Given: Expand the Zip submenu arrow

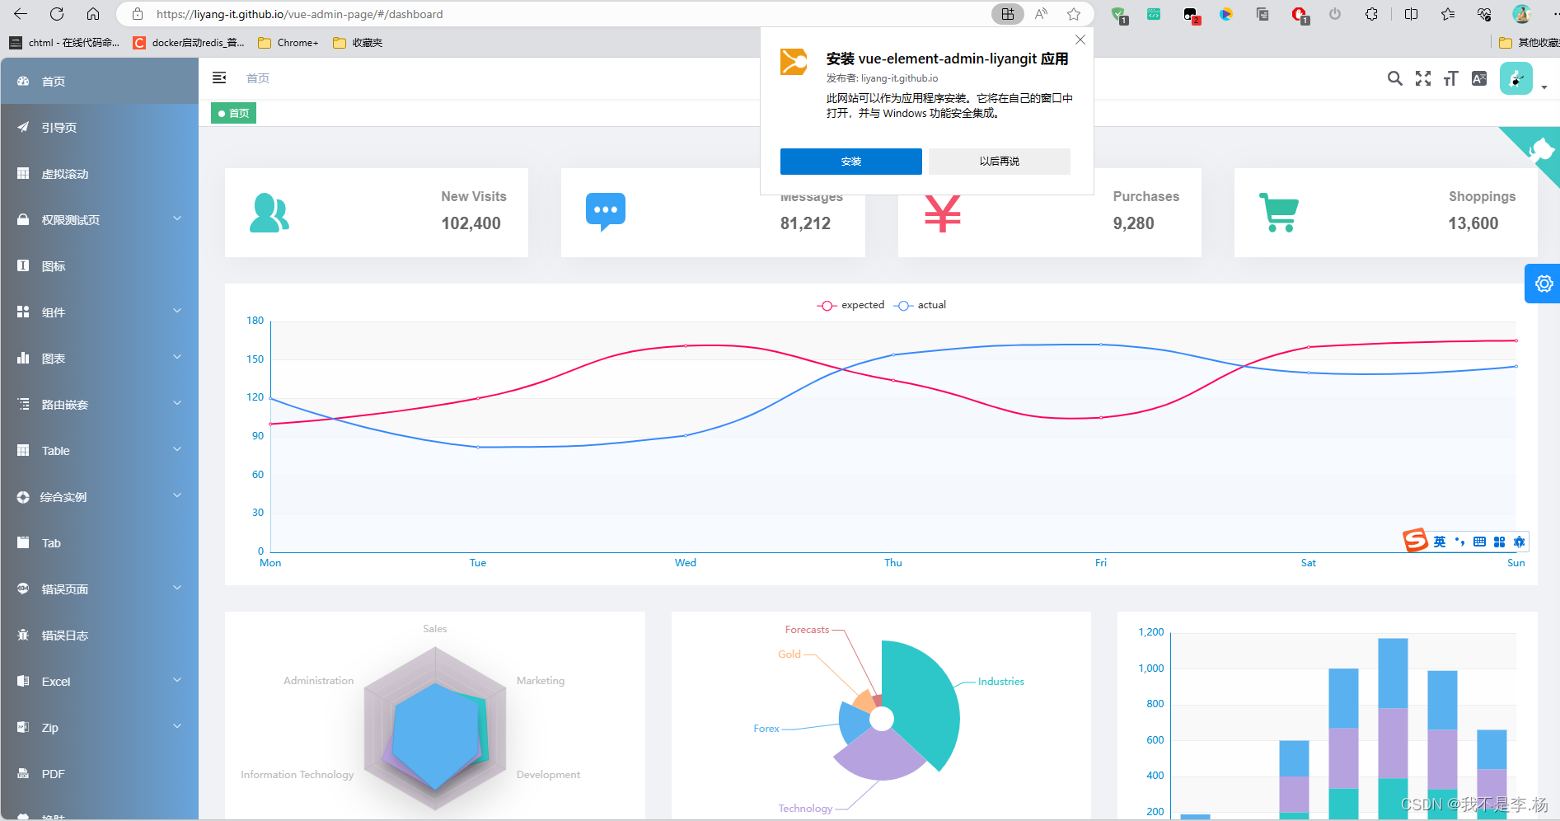Looking at the screenshot, I should pos(177,726).
